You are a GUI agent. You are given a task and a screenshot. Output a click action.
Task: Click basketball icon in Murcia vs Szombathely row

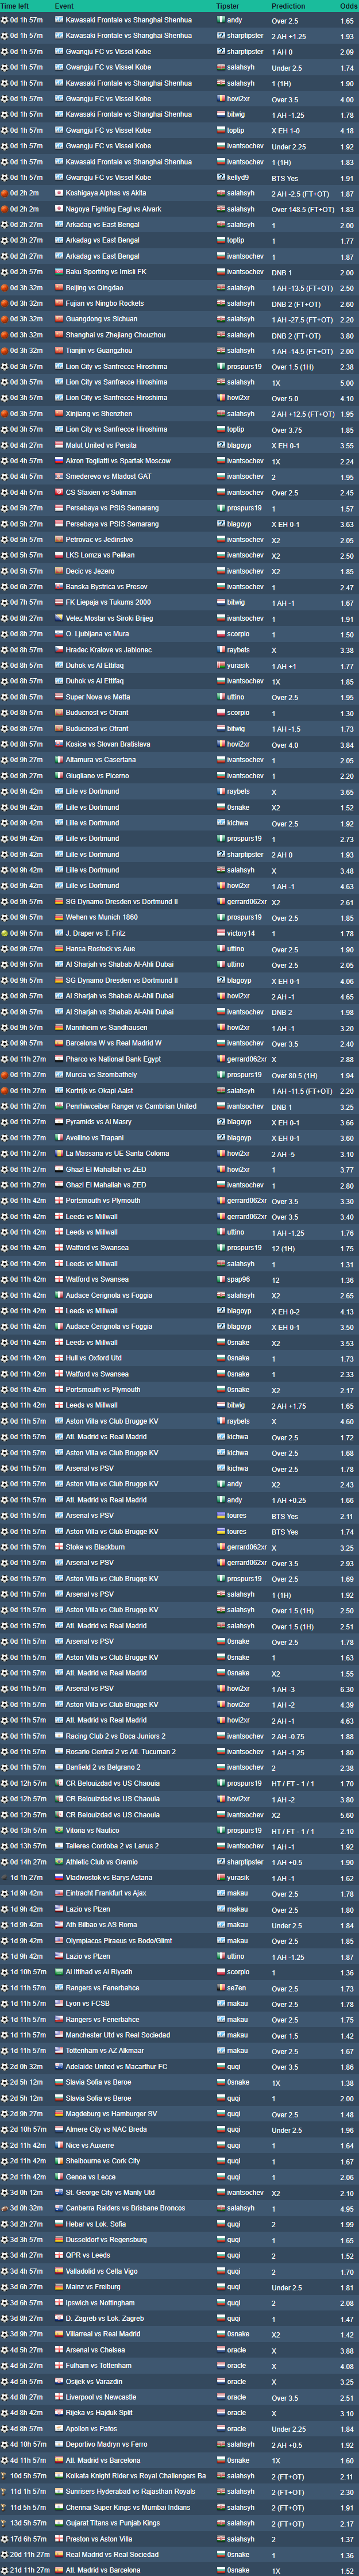coord(4,1075)
